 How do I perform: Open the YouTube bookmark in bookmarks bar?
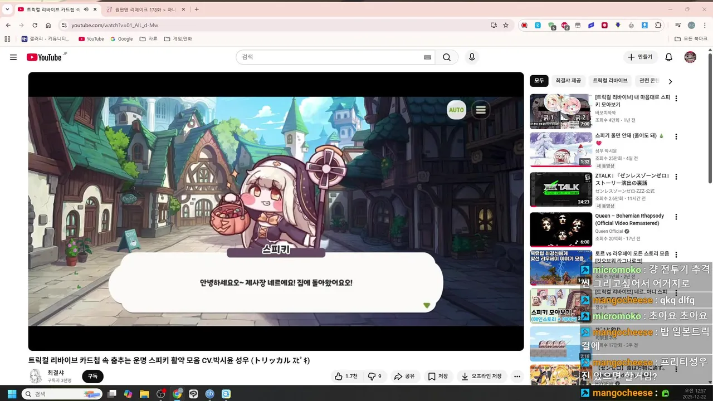click(91, 39)
